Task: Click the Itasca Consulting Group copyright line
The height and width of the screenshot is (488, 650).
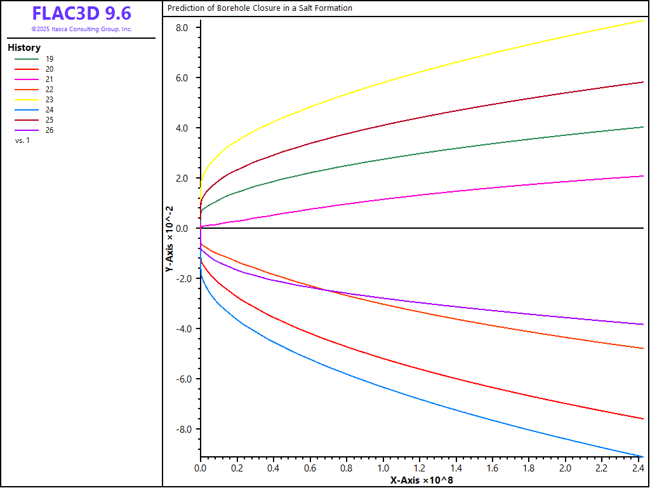Action: tap(81, 29)
